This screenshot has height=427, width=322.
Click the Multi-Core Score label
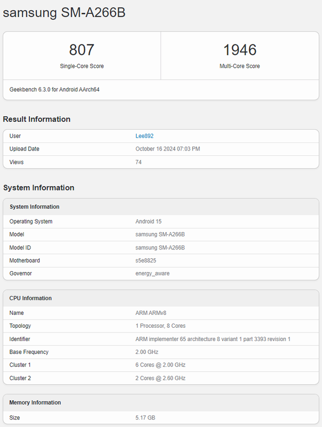[240, 66]
